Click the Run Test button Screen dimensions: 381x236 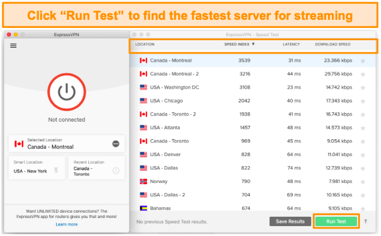pyautogui.click(x=336, y=221)
